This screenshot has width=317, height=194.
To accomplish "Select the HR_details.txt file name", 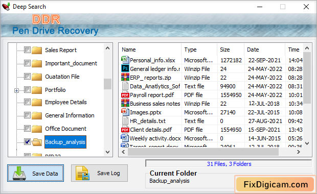I will pos(148,121).
